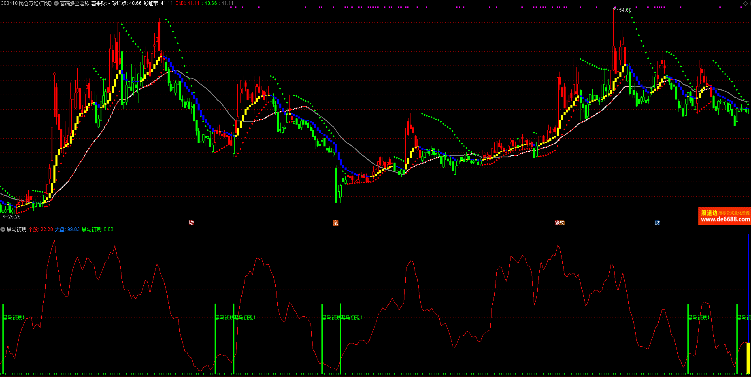Screen dimensions: 751x377
Task: Click the diamond icon in top-right corner
Action: [745, 3]
